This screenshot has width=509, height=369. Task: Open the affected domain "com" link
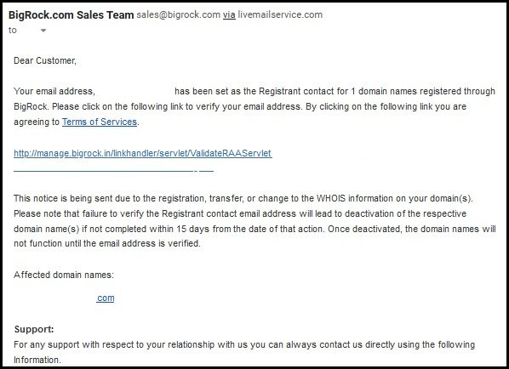[x=106, y=298]
